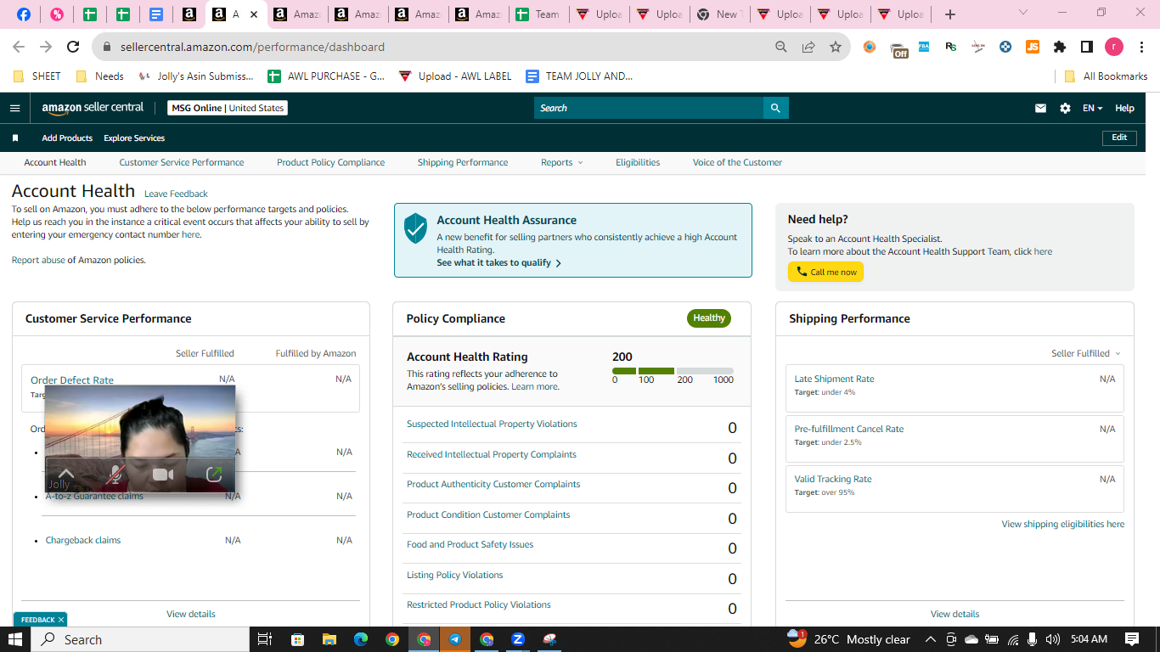This screenshot has width=1160, height=652.
Task: Open Telegram from the taskbar
Action: (x=455, y=639)
